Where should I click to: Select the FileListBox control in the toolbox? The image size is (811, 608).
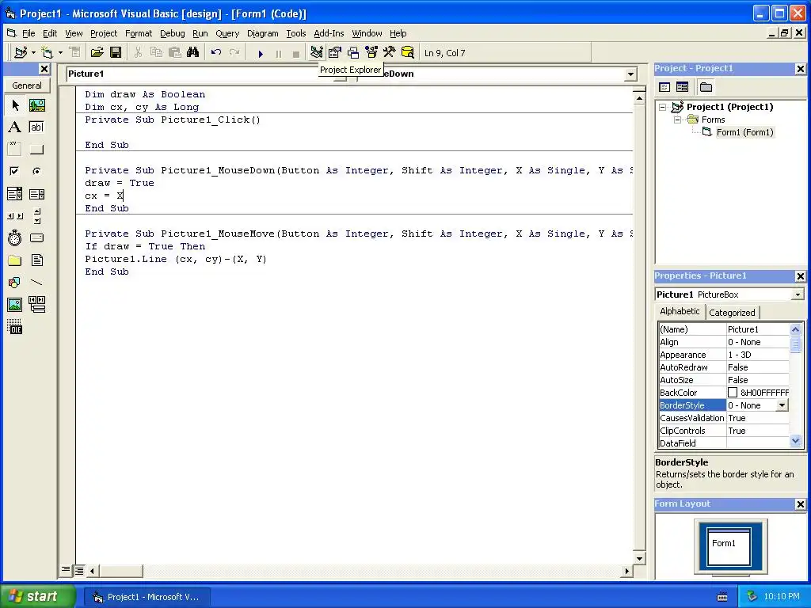tap(36, 260)
